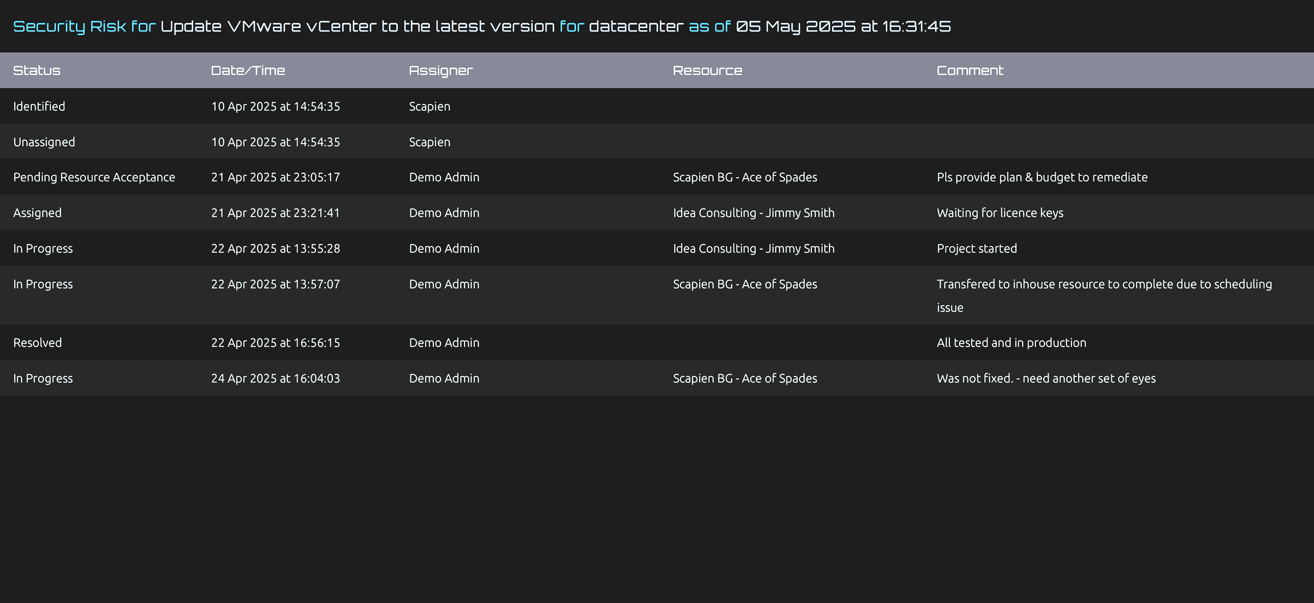Select the Pending Resource Acceptance row
1314x603 pixels.
coord(94,177)
